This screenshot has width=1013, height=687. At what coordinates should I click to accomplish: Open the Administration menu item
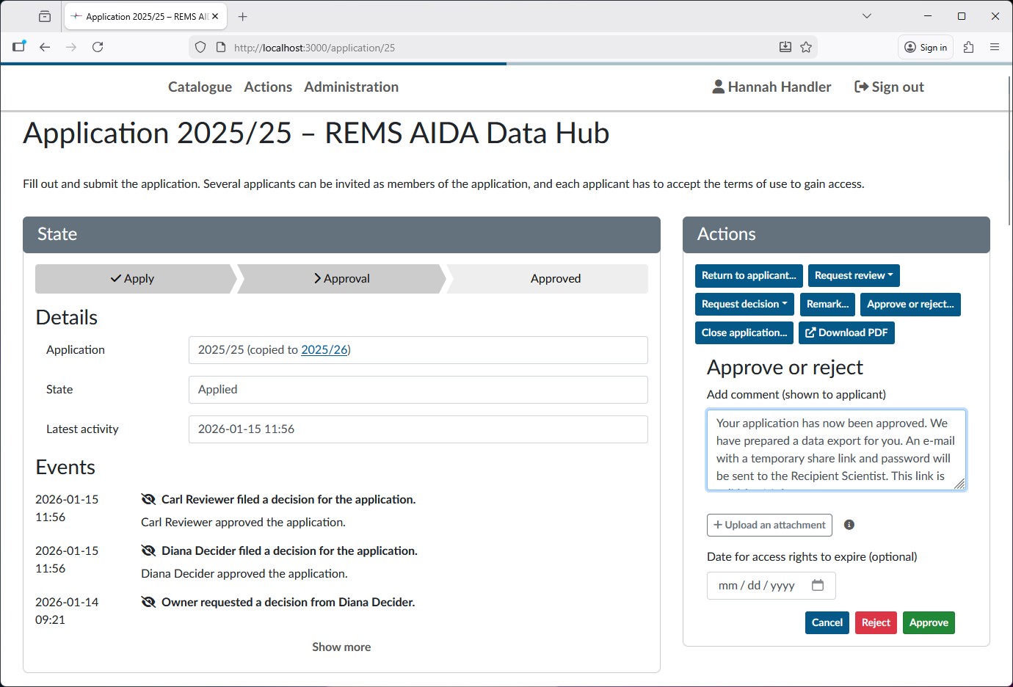[x=351, y=87]
